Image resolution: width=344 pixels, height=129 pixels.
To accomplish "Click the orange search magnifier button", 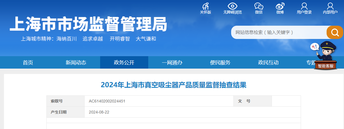I will coord(335,32).
